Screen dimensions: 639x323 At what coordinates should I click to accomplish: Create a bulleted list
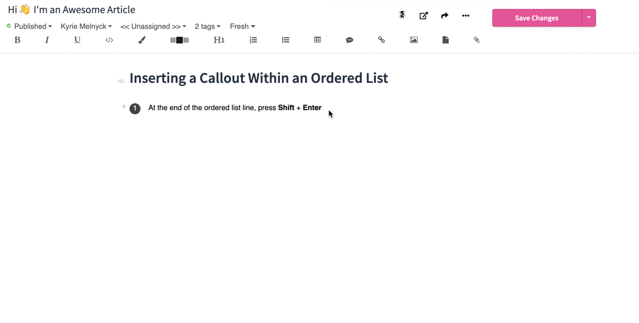[x=286, y=40]
